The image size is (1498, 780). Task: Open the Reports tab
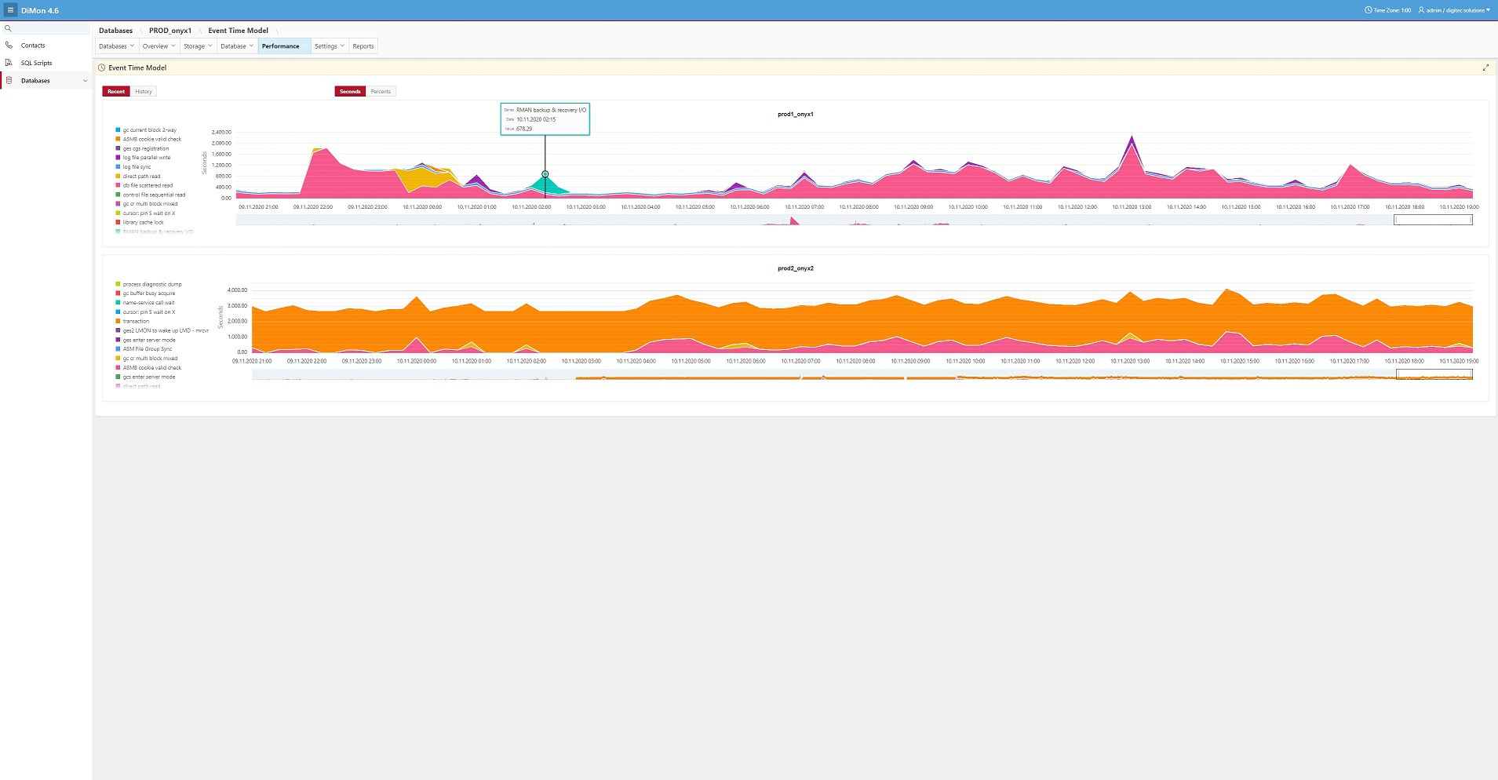tap(363, 46)
